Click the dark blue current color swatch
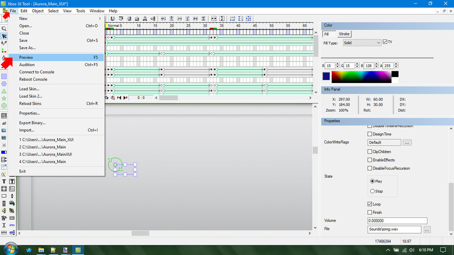The image size is (454, 255). 326,76
